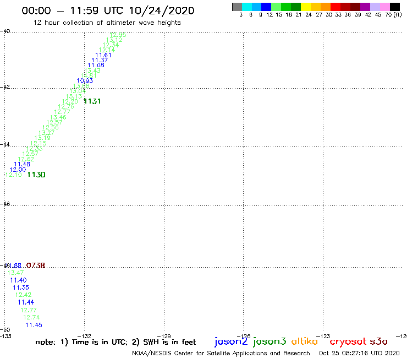
Task: Click the 1131 pass time label
Action: coord(92,101)
